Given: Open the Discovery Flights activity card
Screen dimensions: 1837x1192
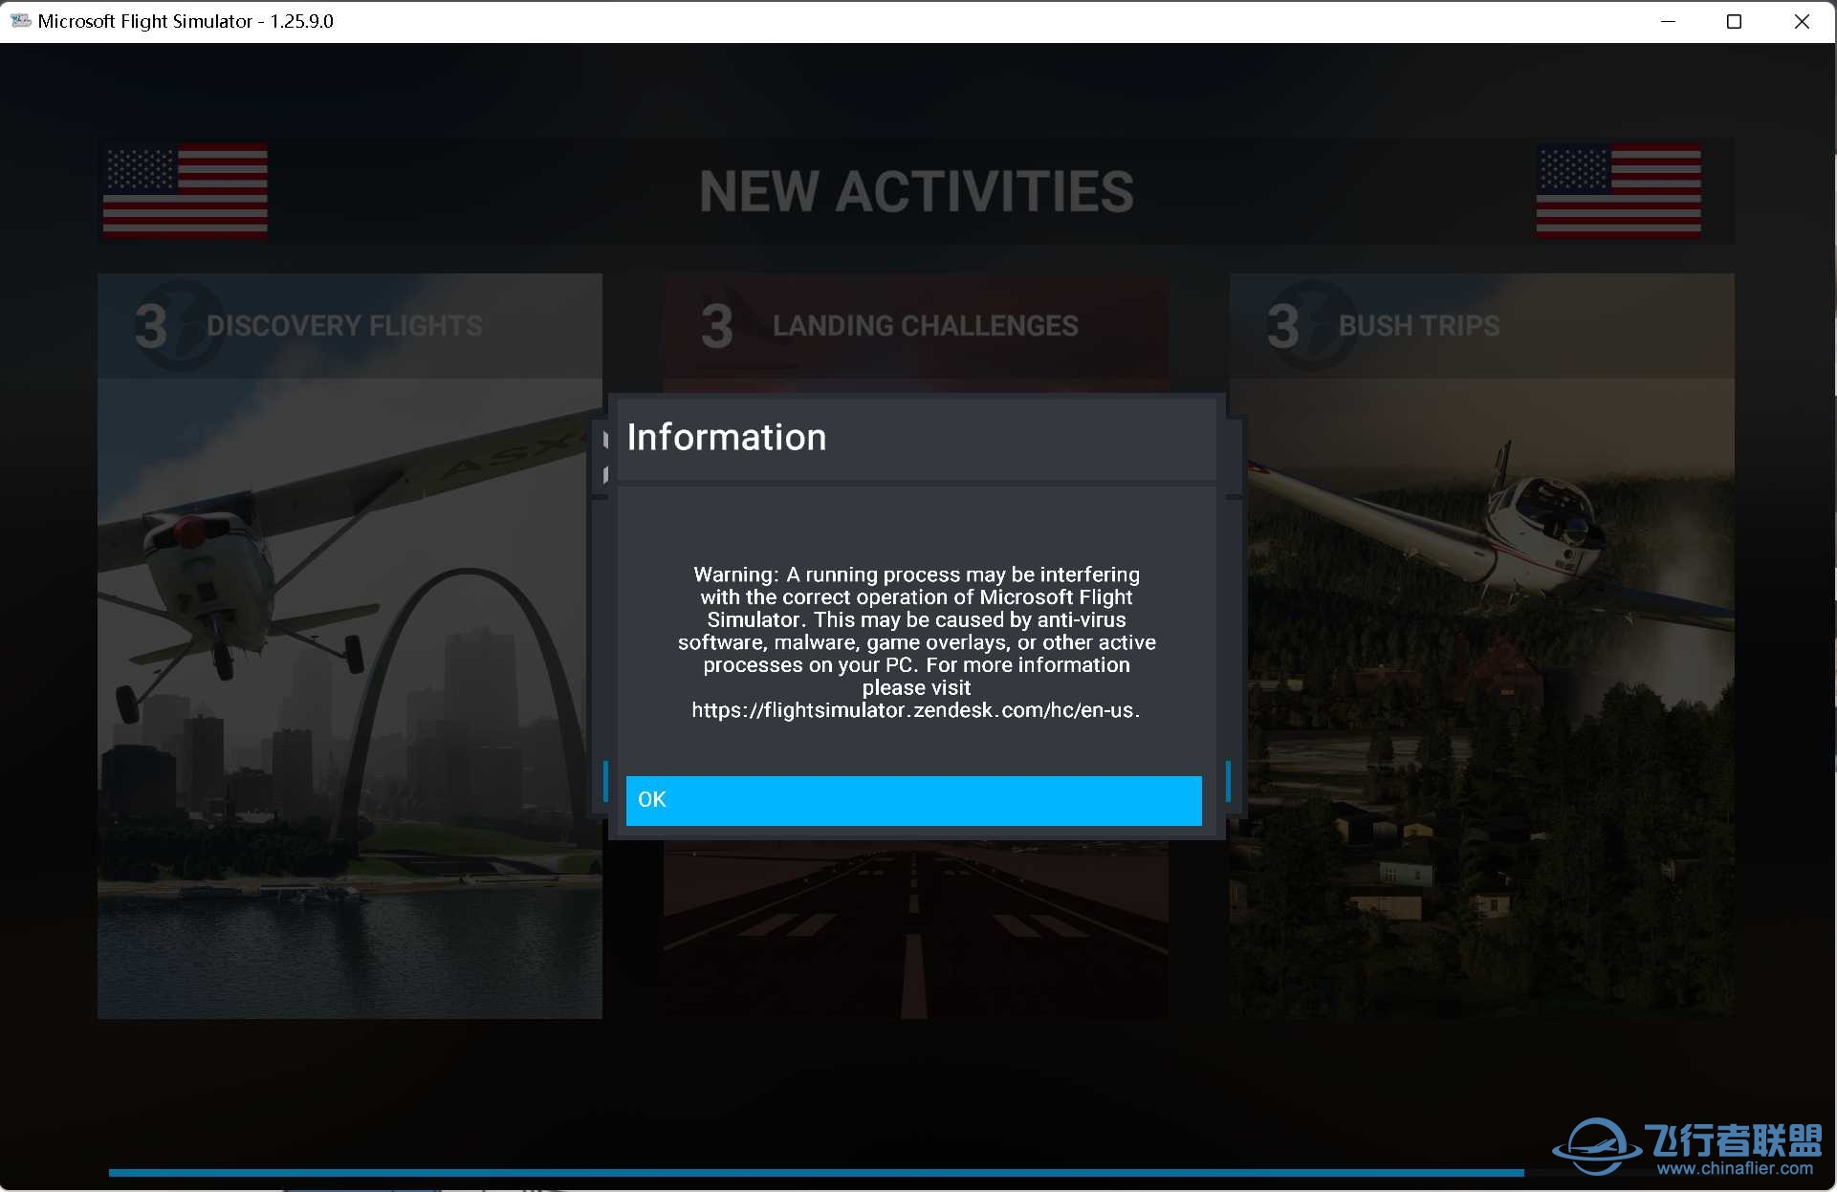Looking at the screenshot, I should tap(350, 646).
